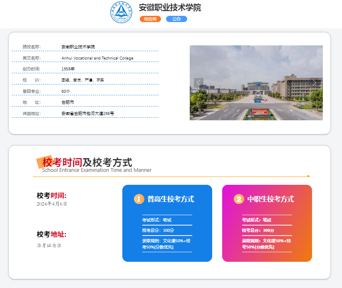
Task: Select the English name Anhui Vocational and Technical College
Action: 97,58
